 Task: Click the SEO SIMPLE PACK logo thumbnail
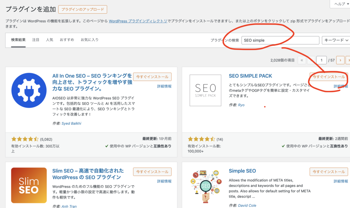[x=205, y=90]
